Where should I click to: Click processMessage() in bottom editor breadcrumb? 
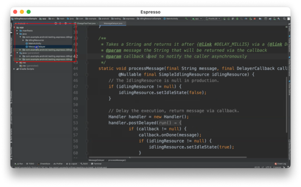coord(117,160)
